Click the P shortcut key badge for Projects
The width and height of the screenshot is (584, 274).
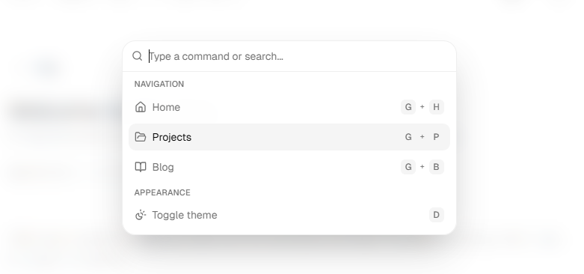[436, 137]
